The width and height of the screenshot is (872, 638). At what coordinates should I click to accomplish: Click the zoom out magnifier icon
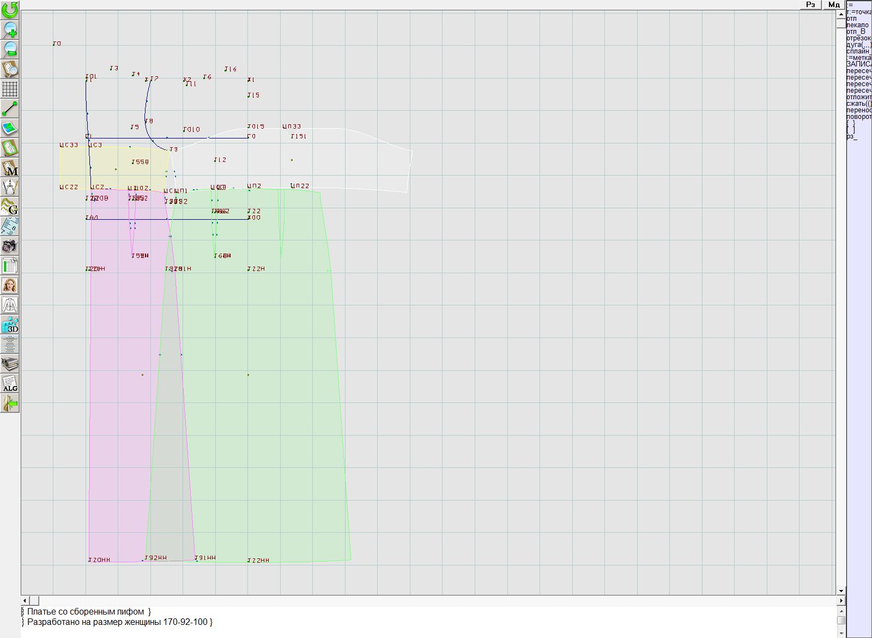(x=10, y=49)
